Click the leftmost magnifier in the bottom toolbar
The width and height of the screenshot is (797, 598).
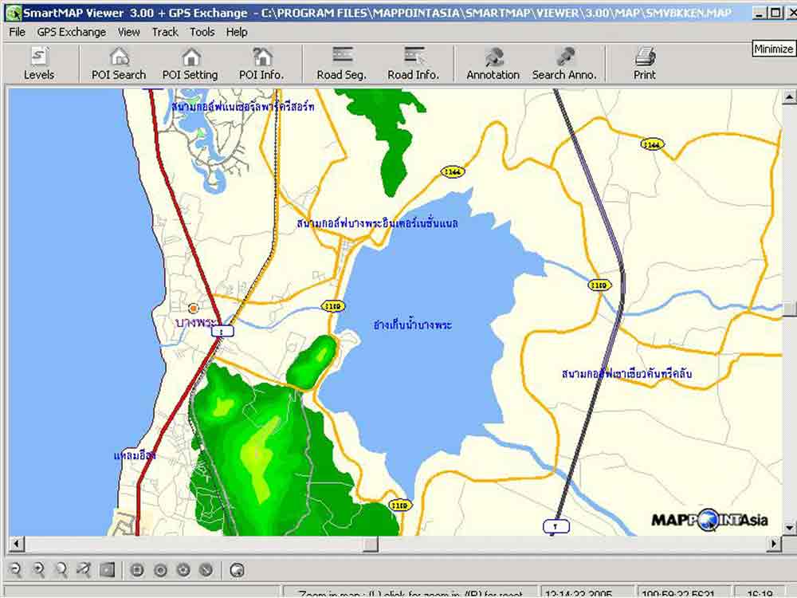15,569
